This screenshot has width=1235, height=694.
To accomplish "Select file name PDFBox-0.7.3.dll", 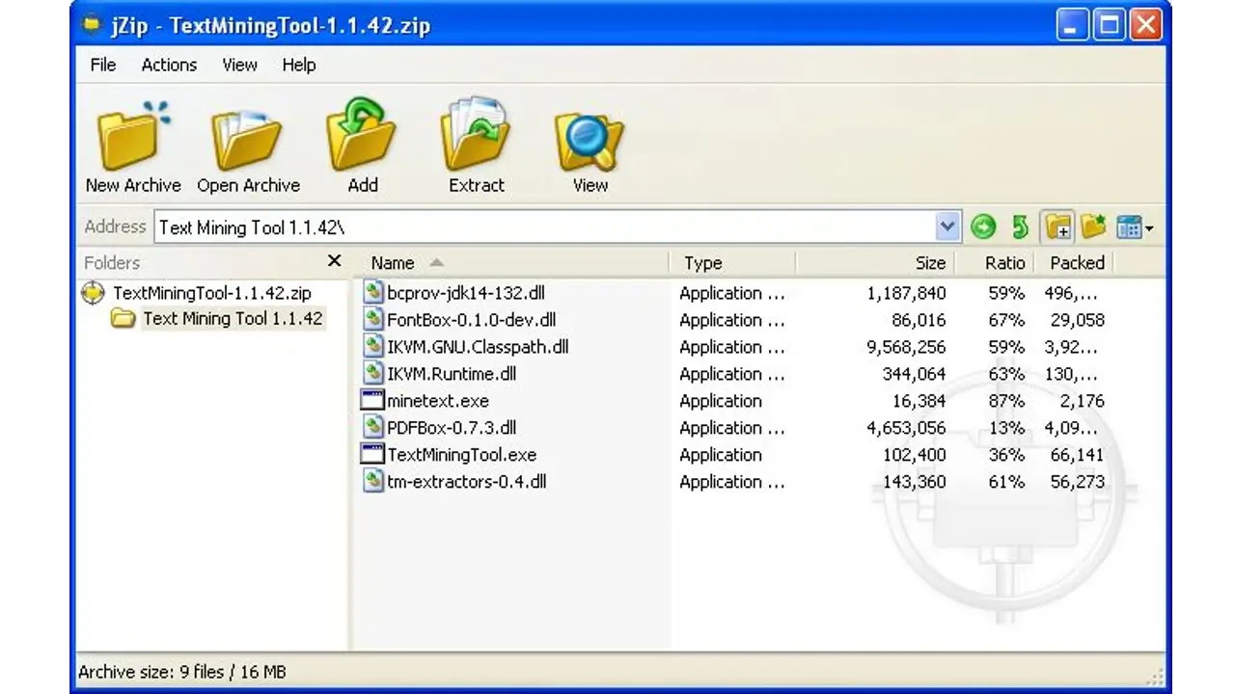I will pyautogui.click(x=452, y=428).
